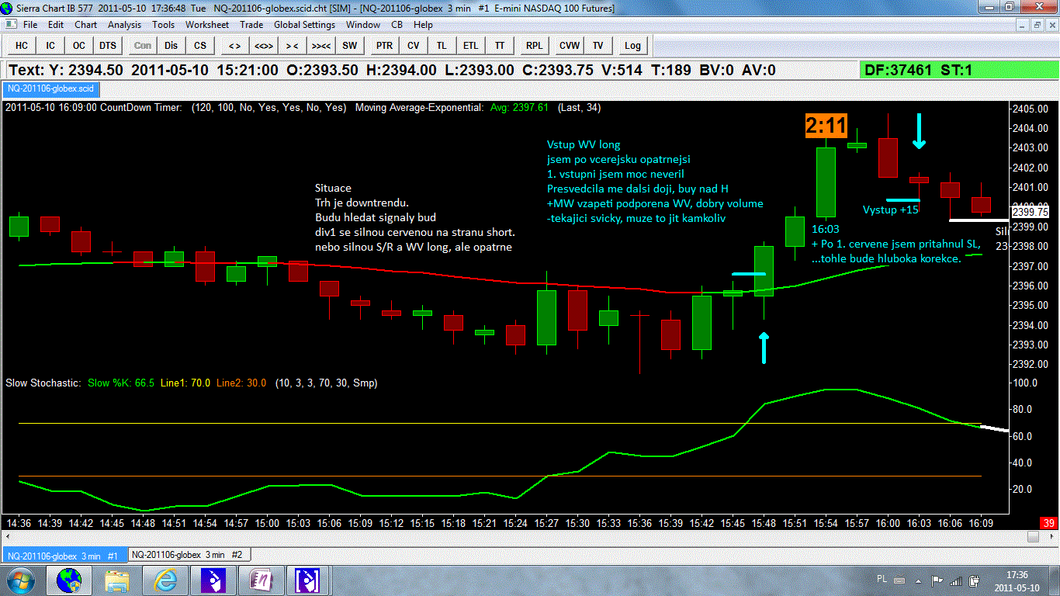Click the Dis toolbar button
Image resolution: width=1060 pixels, height=596 pixels.
[171, 45]
